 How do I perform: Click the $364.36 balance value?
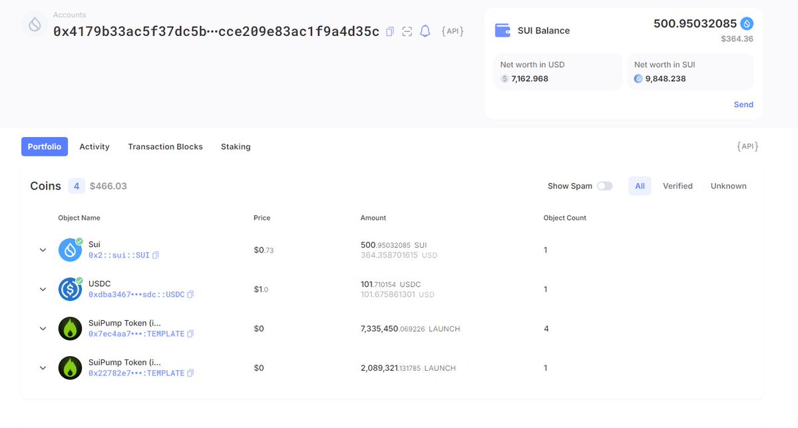click(737, 39)
